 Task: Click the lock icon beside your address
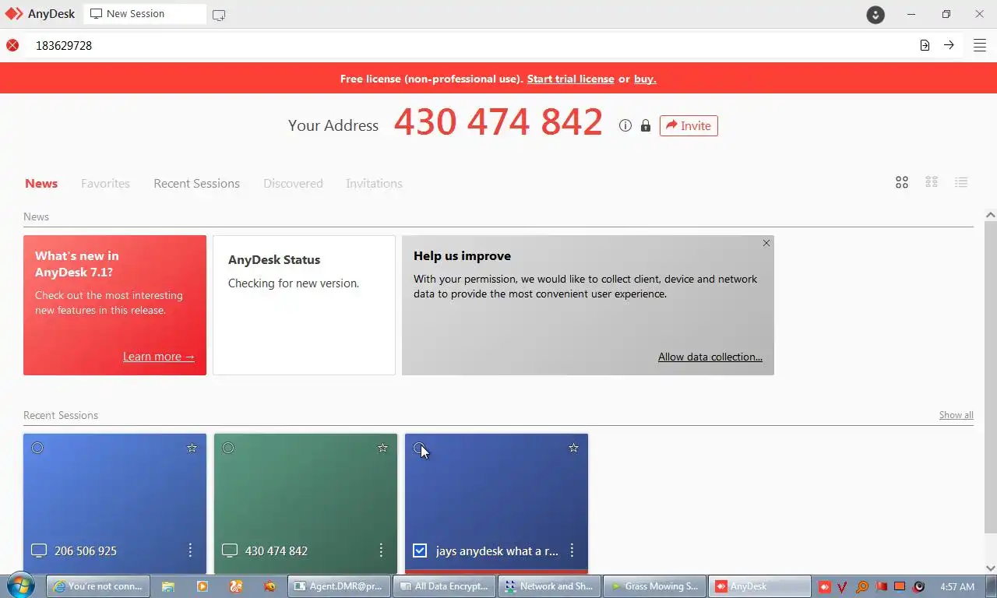(645, 125)
